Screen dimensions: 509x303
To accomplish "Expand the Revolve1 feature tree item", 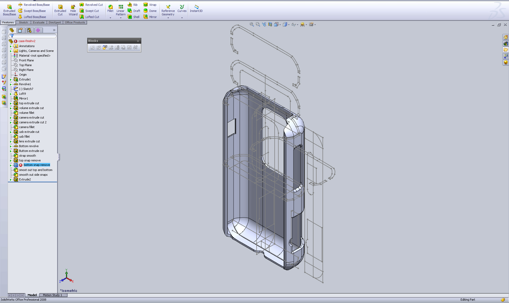I will 11,84.
